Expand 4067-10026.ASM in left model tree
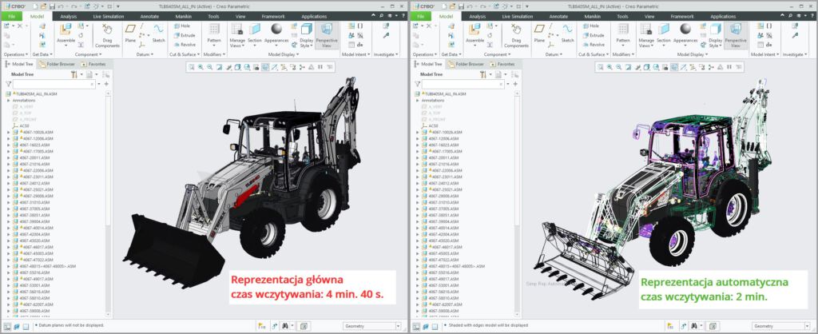 [x=8, y=132]
